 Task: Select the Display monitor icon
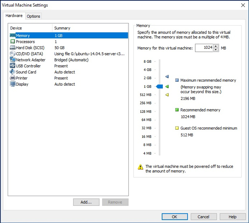tap(13, 84)
